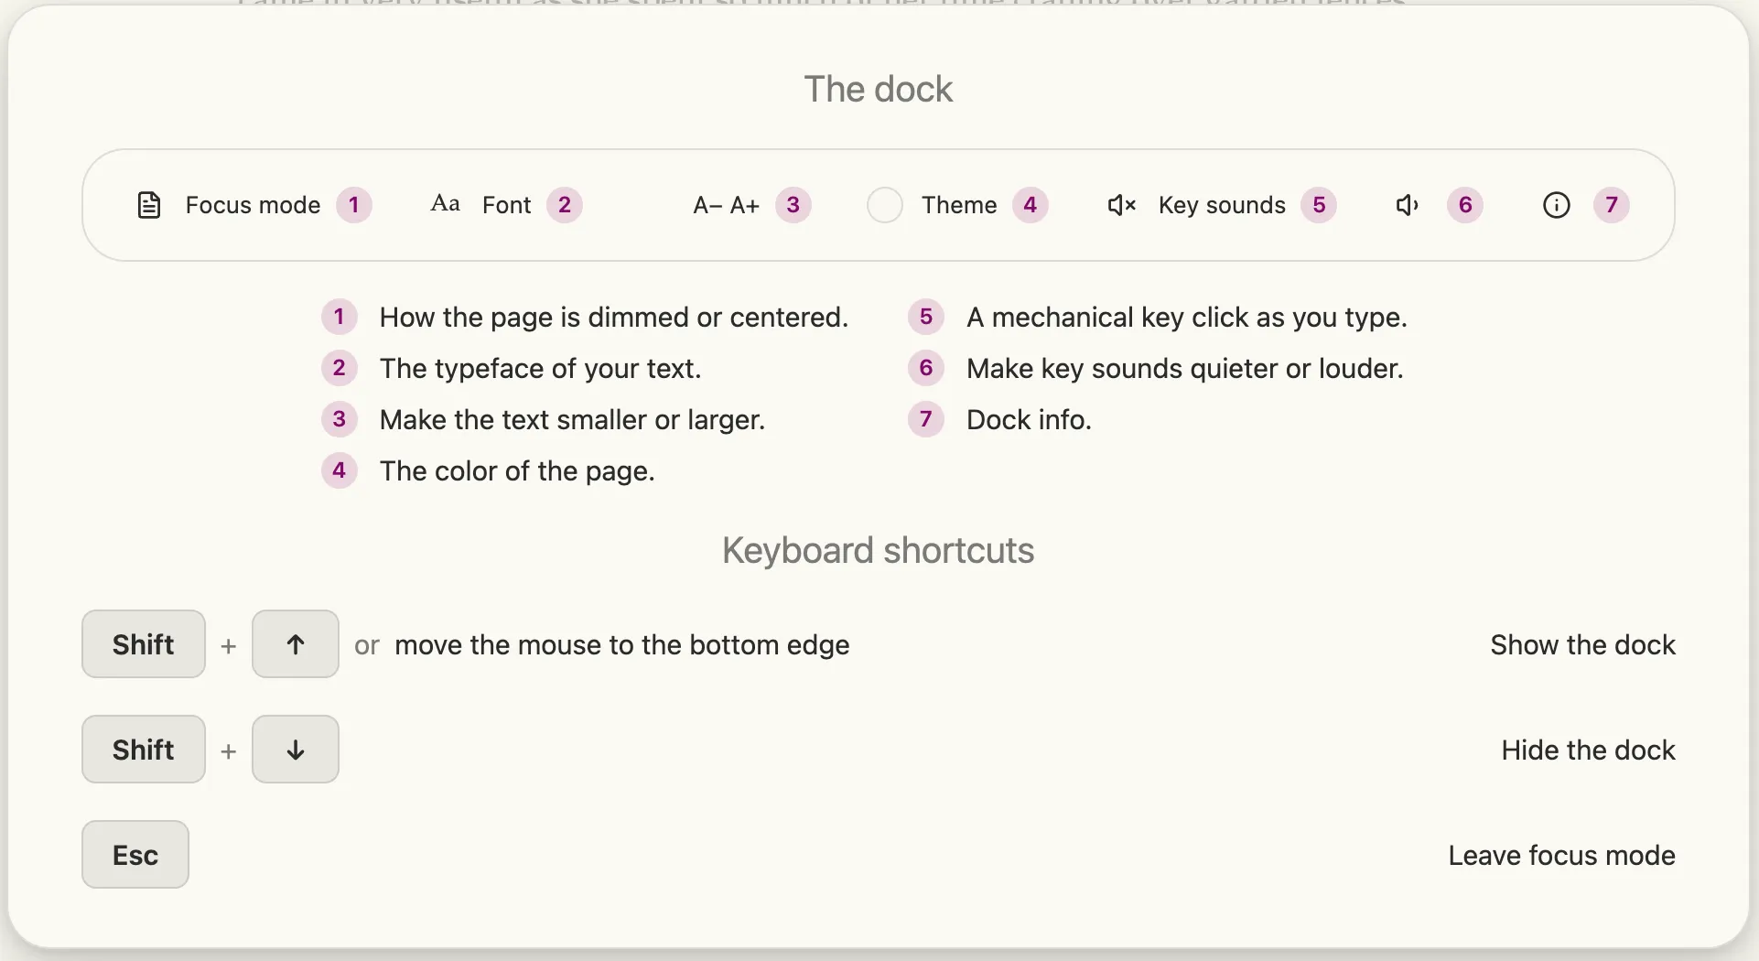The width and height of the screenshot is (1759, 961).
Task: Click "Make key sounds quieter or louder."
Action: [x=1185, y=369]
